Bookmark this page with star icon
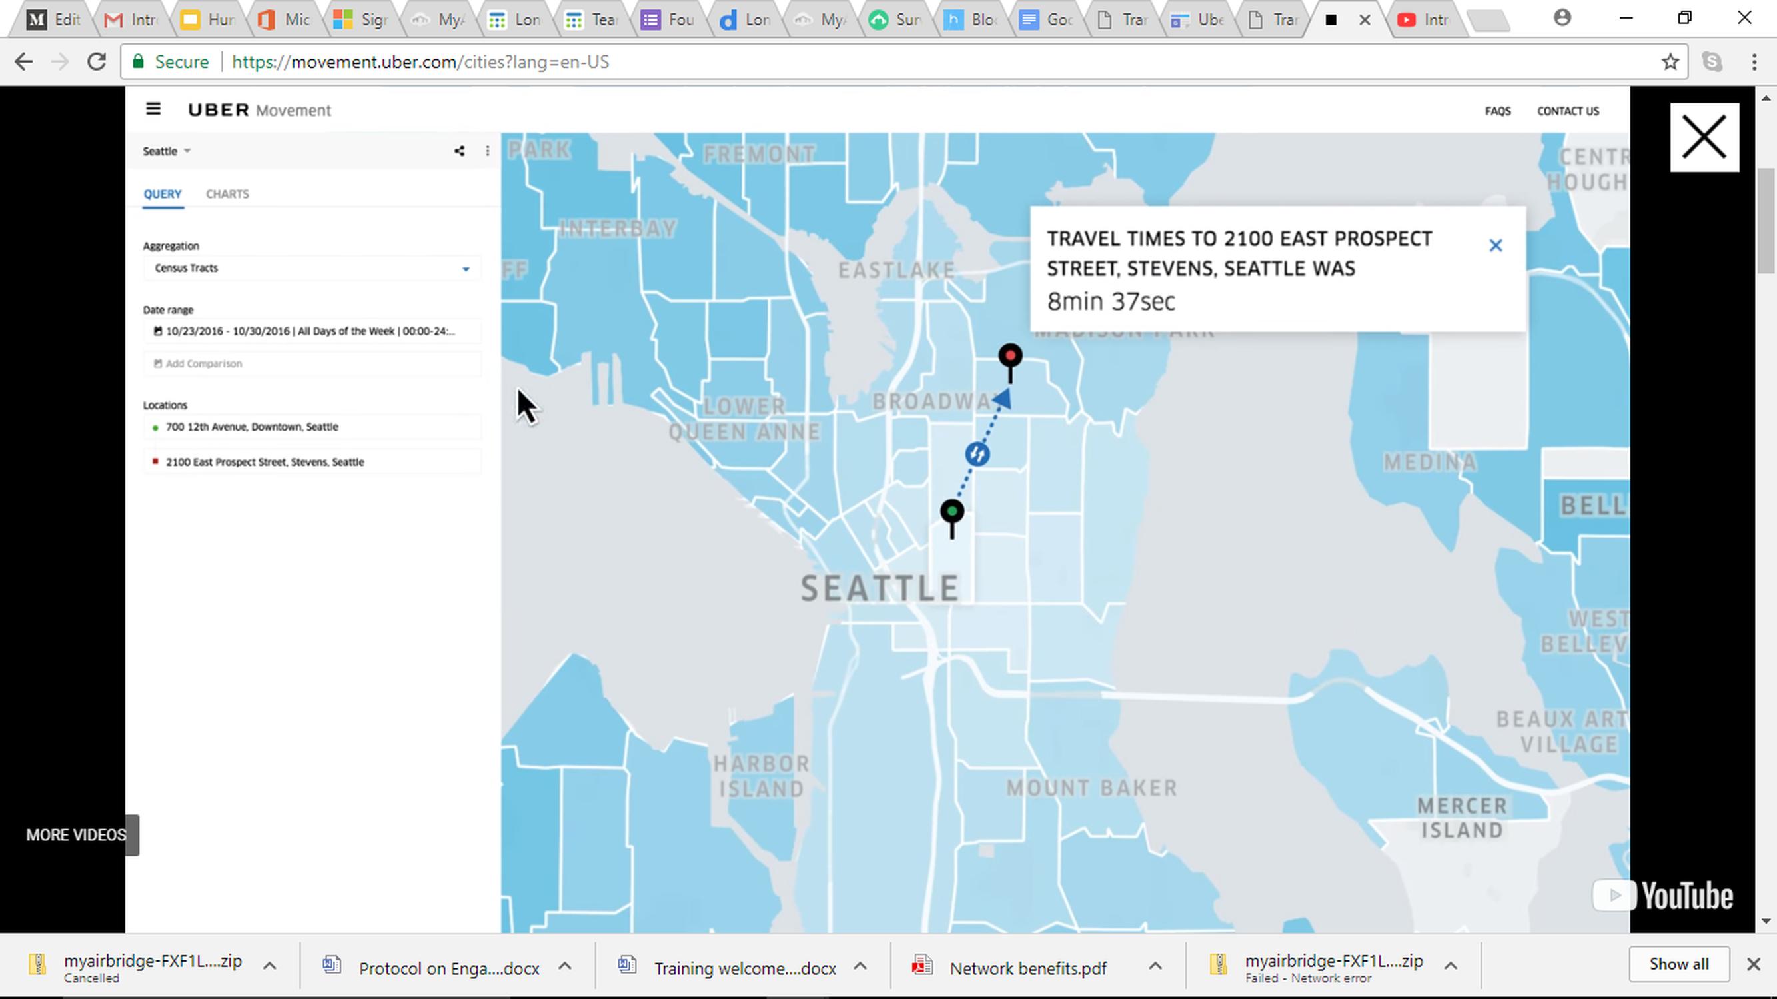The width and height of the screenshot is (1777, 999). coord(1670,62)
